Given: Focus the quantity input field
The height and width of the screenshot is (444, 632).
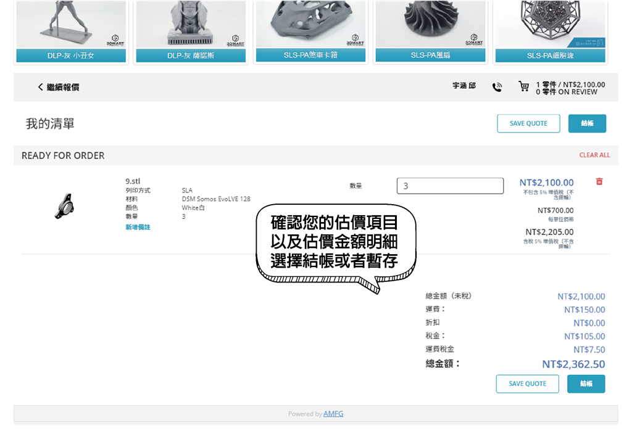Looking at the screenshot, I should (450, 186).
